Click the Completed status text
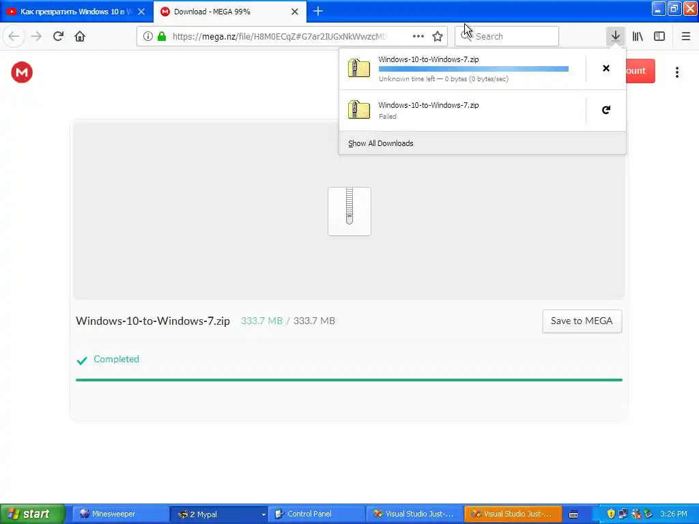The height and width of the screenshot is (524, 699). 116,359
